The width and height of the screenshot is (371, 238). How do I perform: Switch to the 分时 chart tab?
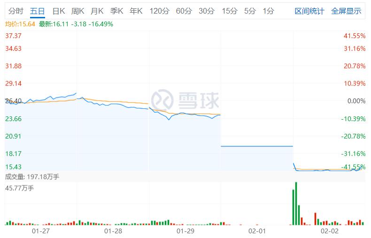point(16,11)
